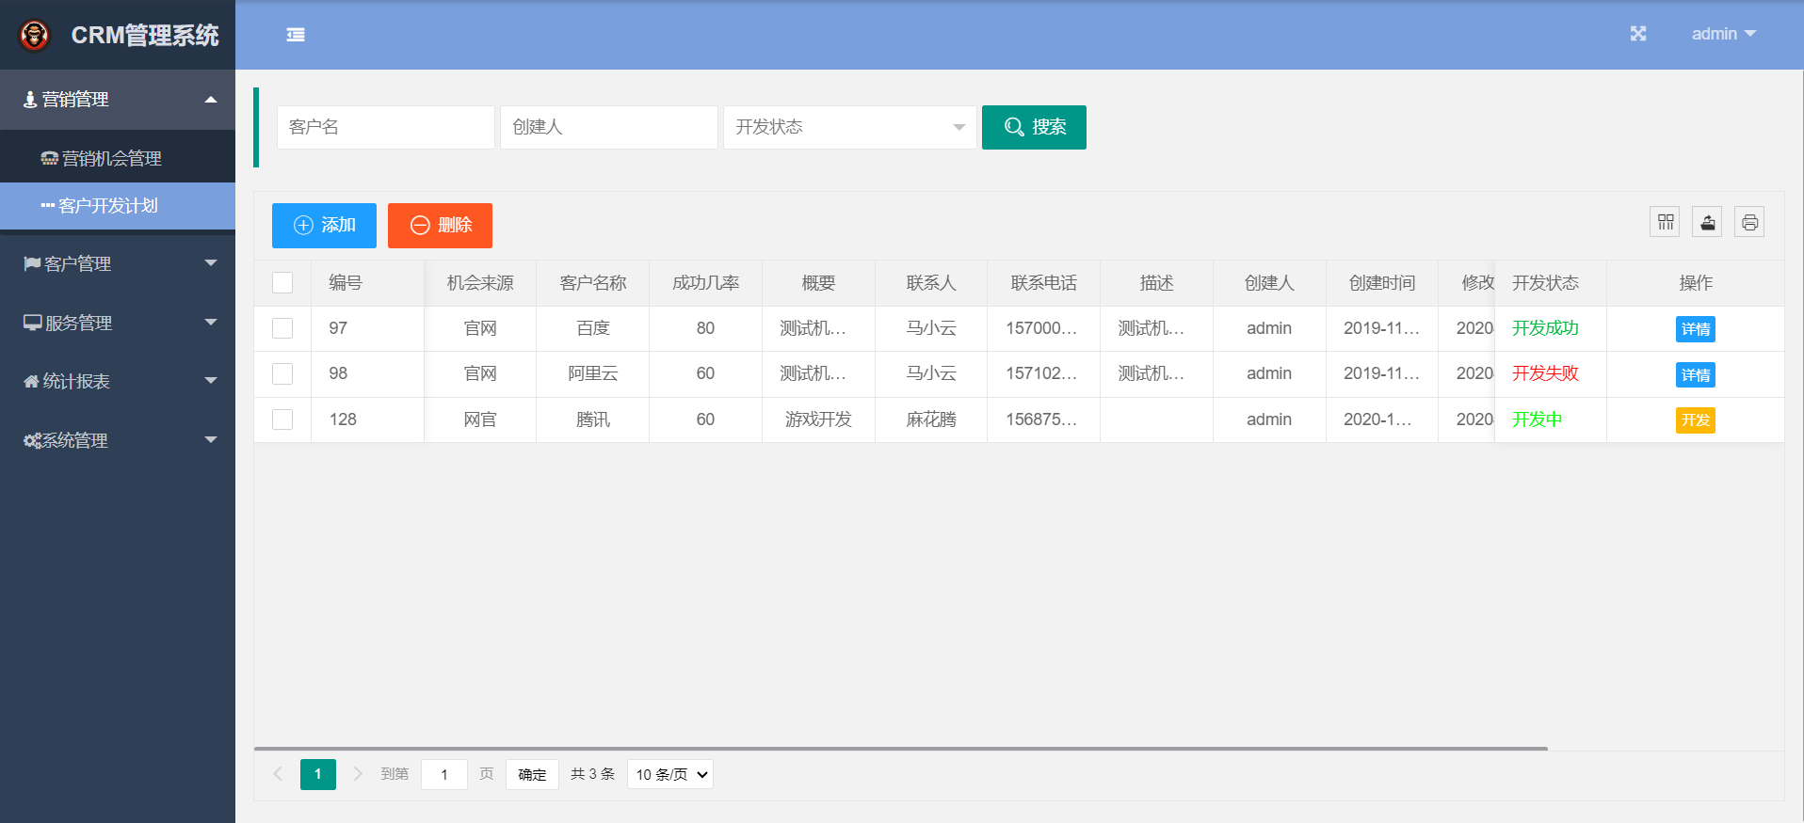Click the 服务管理 monitor icon
1804x823 pixels.
32,323
